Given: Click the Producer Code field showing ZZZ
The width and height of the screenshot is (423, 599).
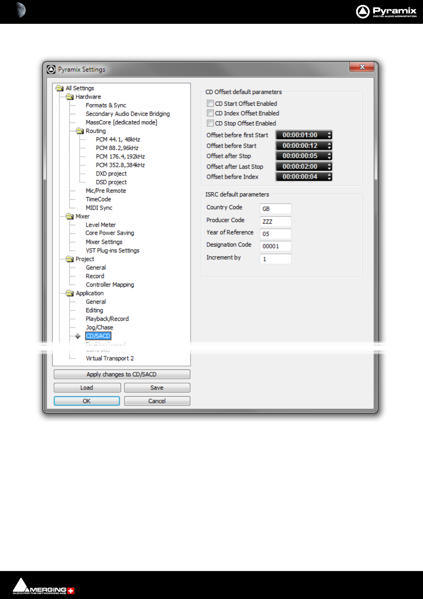Looking at the screenshot, I should coord(275,222).
